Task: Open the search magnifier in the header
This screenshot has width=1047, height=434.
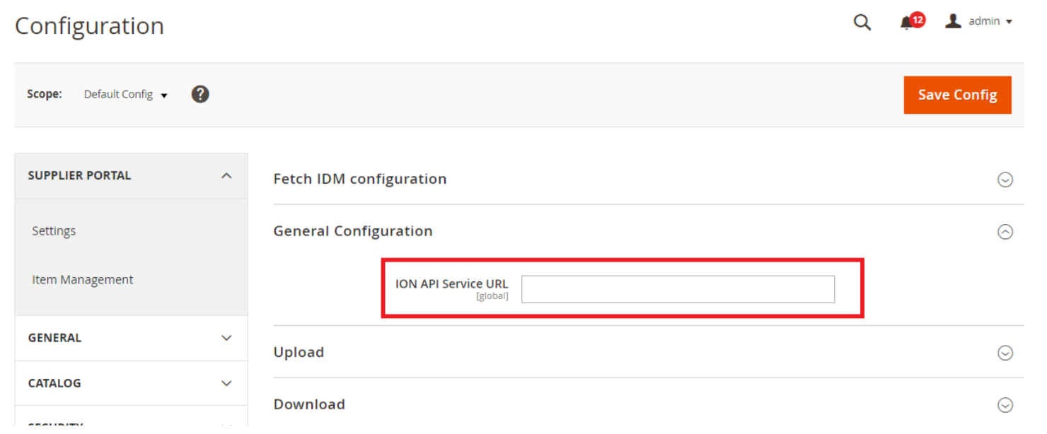Action: [x=862, y=22]
